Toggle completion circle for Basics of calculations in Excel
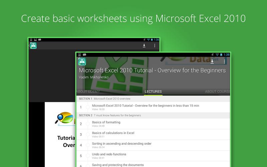This screenshot has height=167, width=267. tap(88, 135)
